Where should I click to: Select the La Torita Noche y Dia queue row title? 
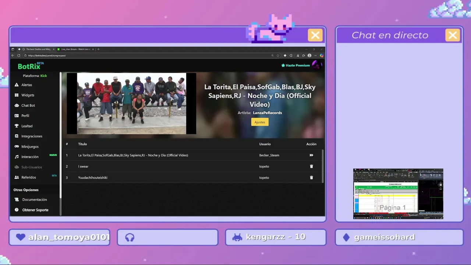click(133, 155)
